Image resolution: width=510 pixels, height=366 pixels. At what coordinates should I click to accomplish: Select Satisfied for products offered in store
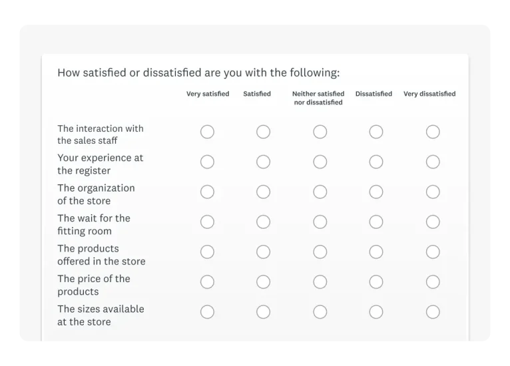tap(263, 252)
